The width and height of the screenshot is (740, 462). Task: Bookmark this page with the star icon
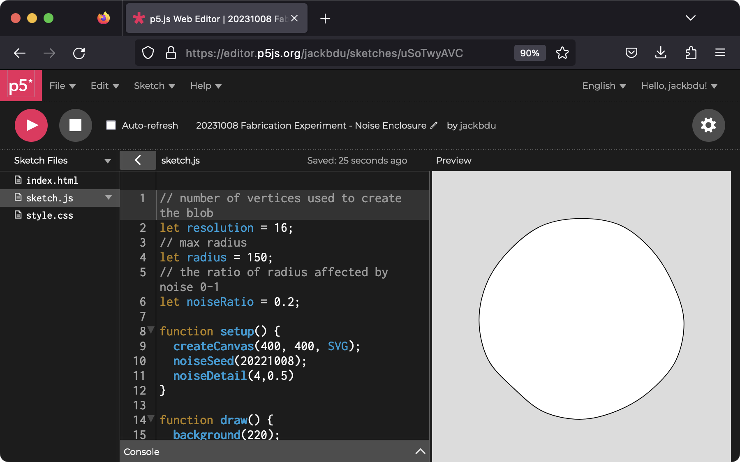pos(562,53)
